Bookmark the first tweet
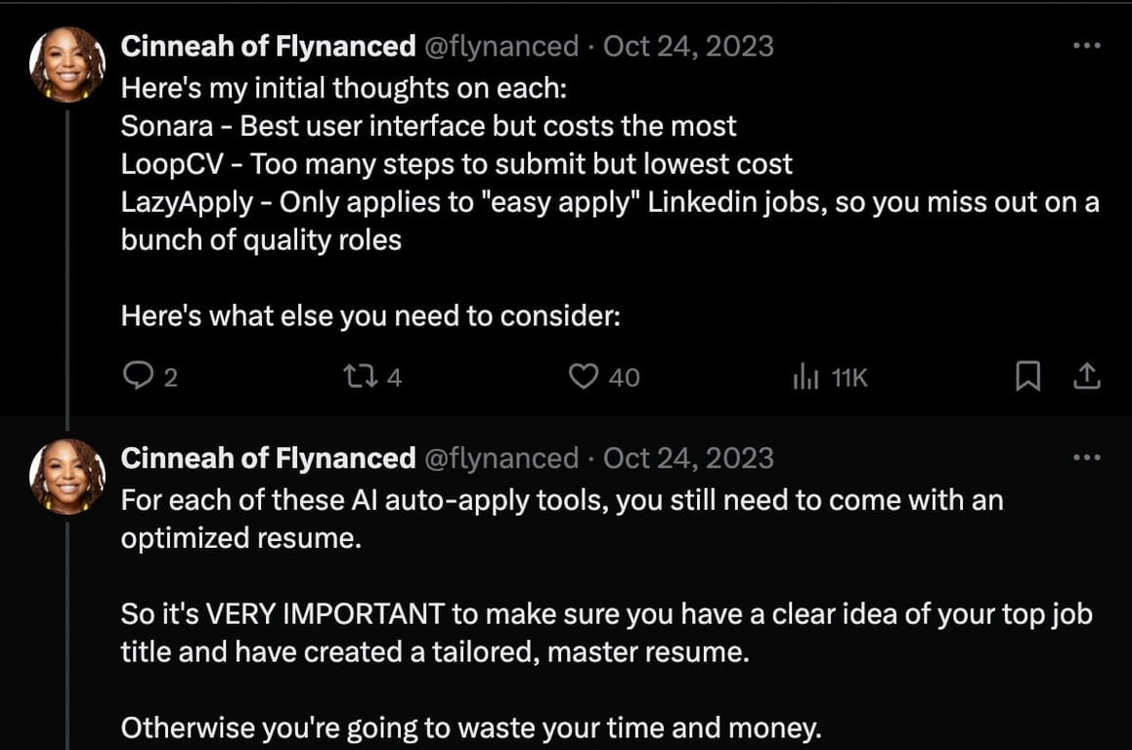1132x750 pixels. [1027, 376]
